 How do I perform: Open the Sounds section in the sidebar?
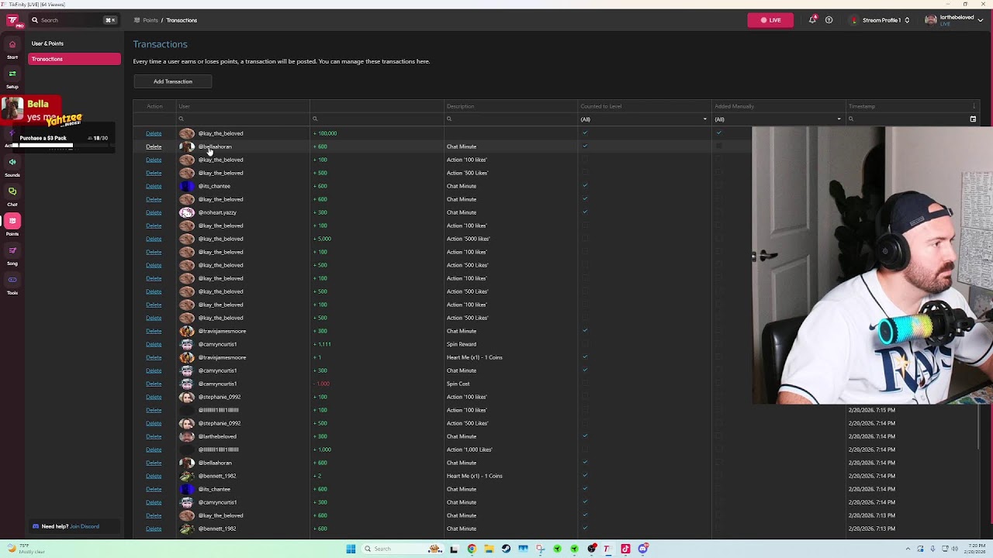(x=12, y=166)
